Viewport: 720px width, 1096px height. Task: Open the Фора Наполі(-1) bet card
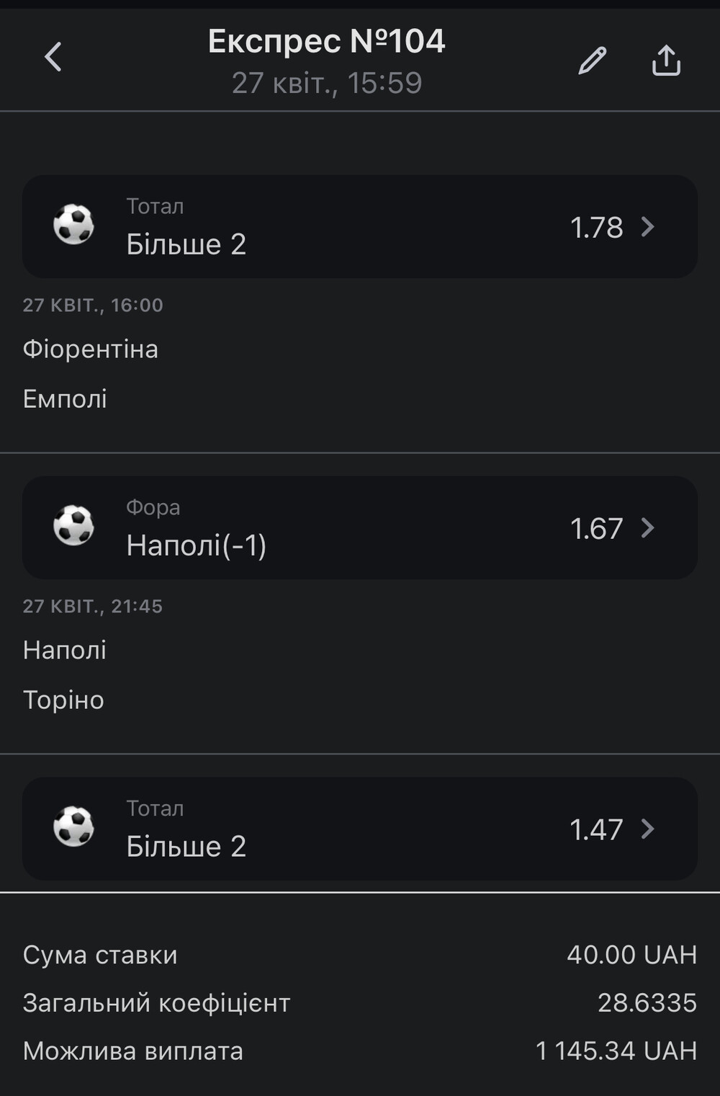coord(360,527)
